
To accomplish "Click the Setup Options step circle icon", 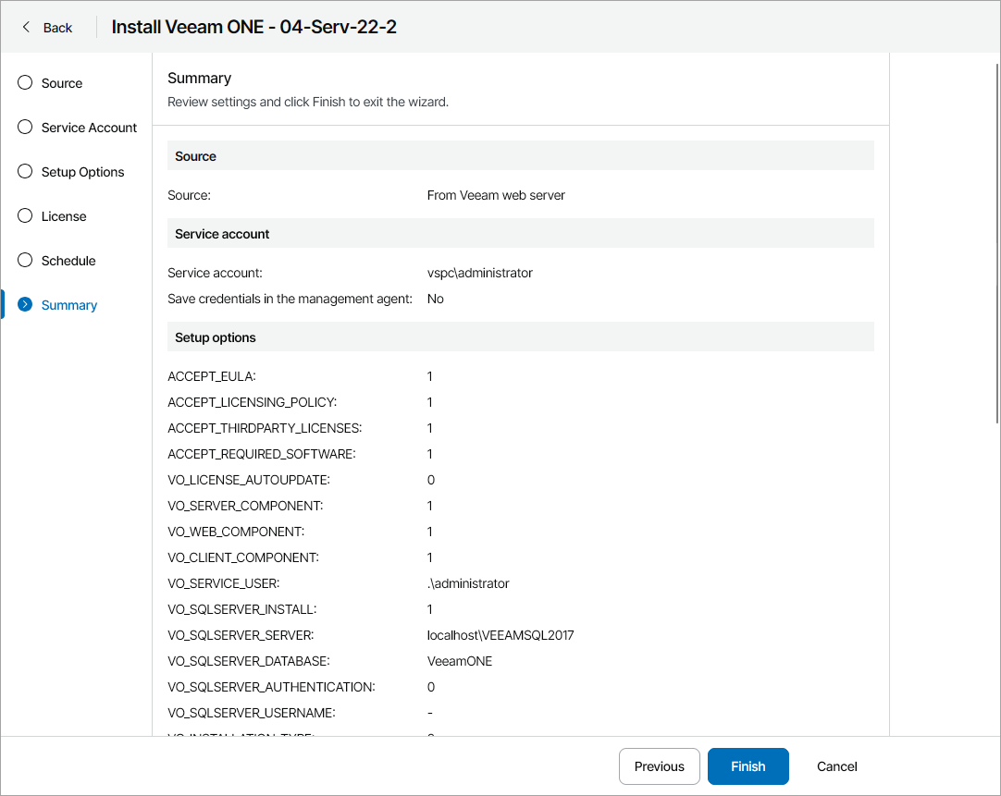I will tap(25, 172).
